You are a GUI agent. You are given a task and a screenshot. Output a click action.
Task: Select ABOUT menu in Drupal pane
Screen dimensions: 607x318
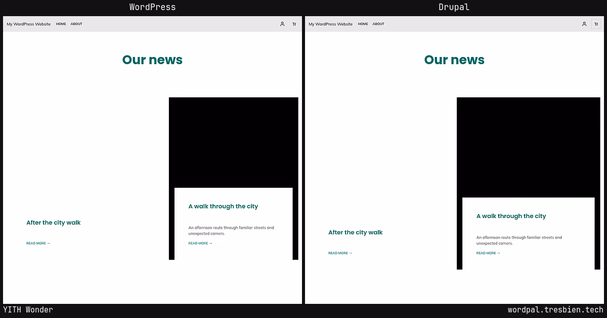pyautogui.click(x=378, y=24)
